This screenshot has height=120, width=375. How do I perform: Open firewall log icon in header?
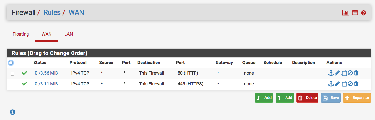(x=355, y=13)
